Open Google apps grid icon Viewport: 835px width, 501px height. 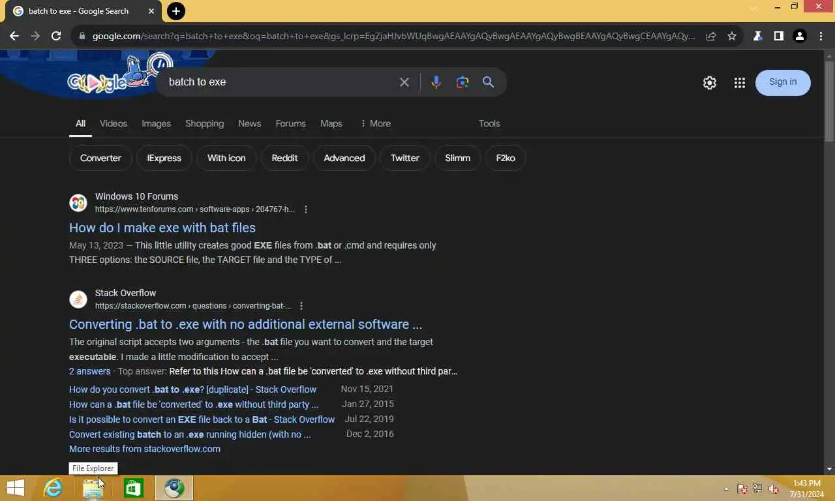[739, 83]
